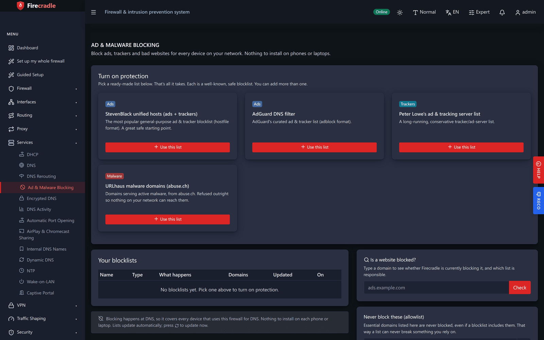Click the AirPlay & Chromecast cast icon
Screen dimensions: 544x340
(x=21, y=231)
